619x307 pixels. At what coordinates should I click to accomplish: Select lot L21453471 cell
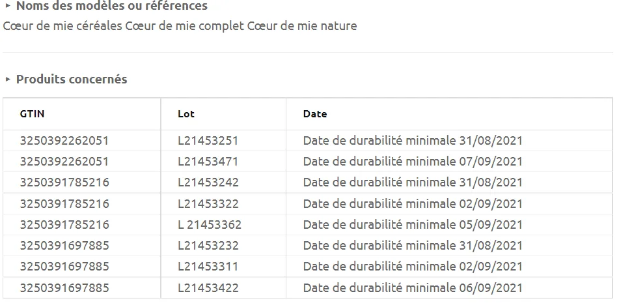click(208, 162)
